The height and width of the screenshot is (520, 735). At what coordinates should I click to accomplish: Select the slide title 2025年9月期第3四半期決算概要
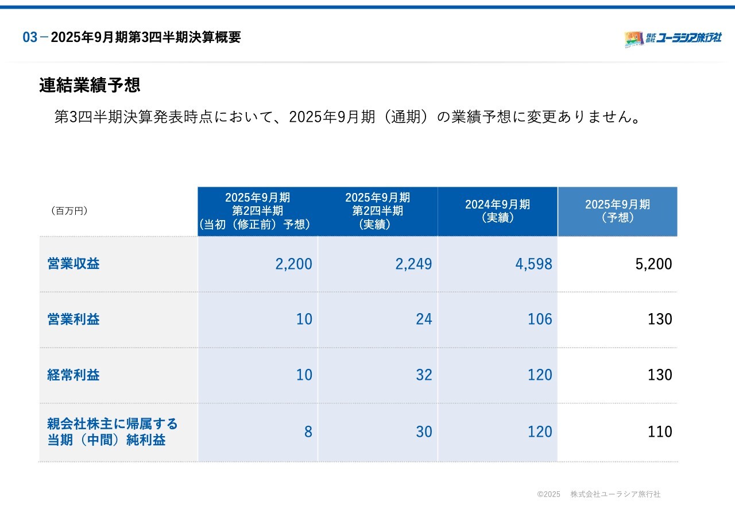tap(146, 37)
